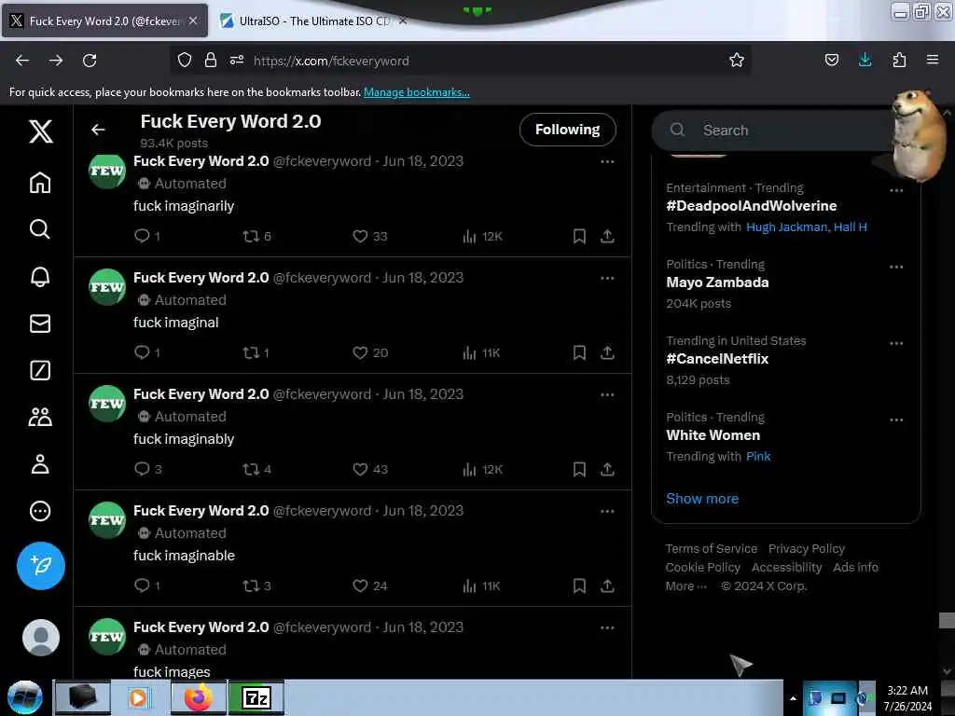Go back using profile header arrow
The height and width of the screenshot is (716, 955).
(98, 129)
